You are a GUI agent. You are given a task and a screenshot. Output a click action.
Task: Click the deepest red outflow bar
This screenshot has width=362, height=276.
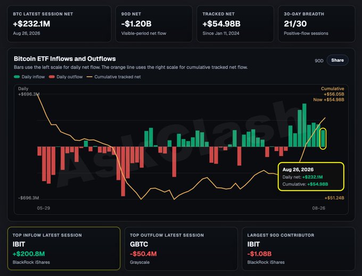(x=123, y=171)
